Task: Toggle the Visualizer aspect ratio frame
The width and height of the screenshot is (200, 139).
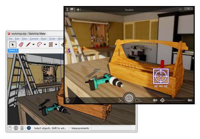Action: (72, 10)
